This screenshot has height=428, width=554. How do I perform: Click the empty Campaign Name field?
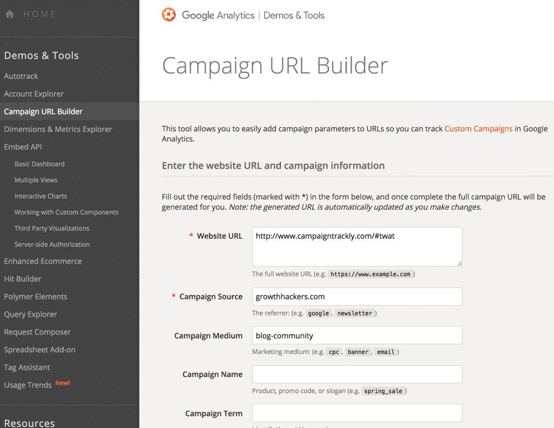tap(357, 374)
